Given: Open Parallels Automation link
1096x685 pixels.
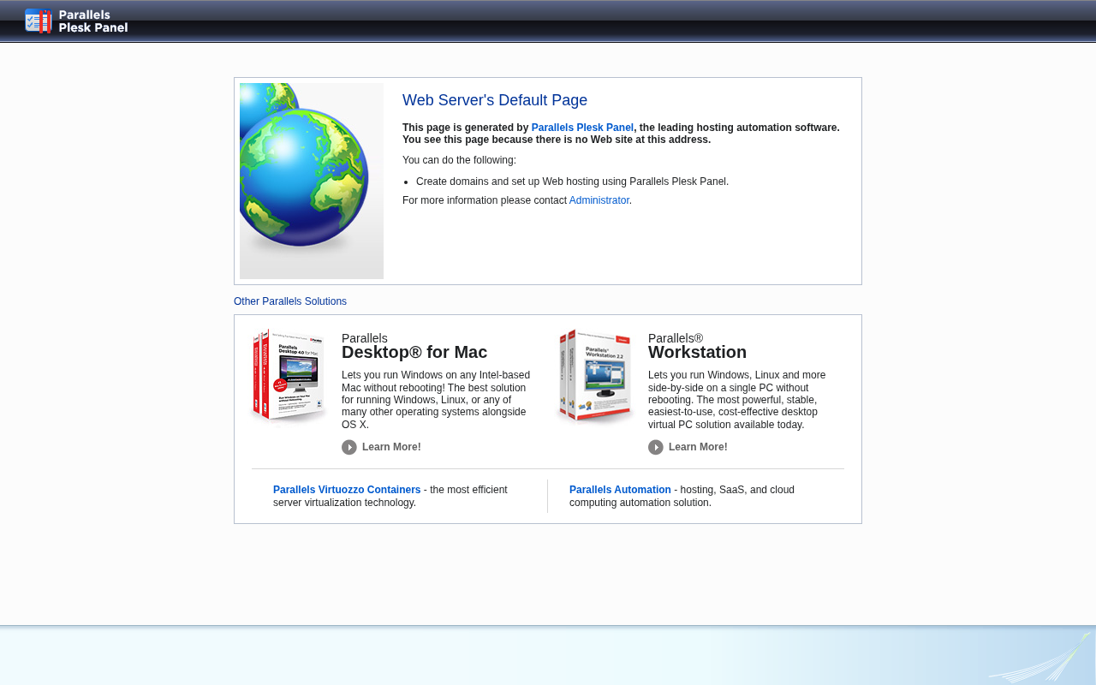Looking at the screenshot, I should (x=620, y=490).
